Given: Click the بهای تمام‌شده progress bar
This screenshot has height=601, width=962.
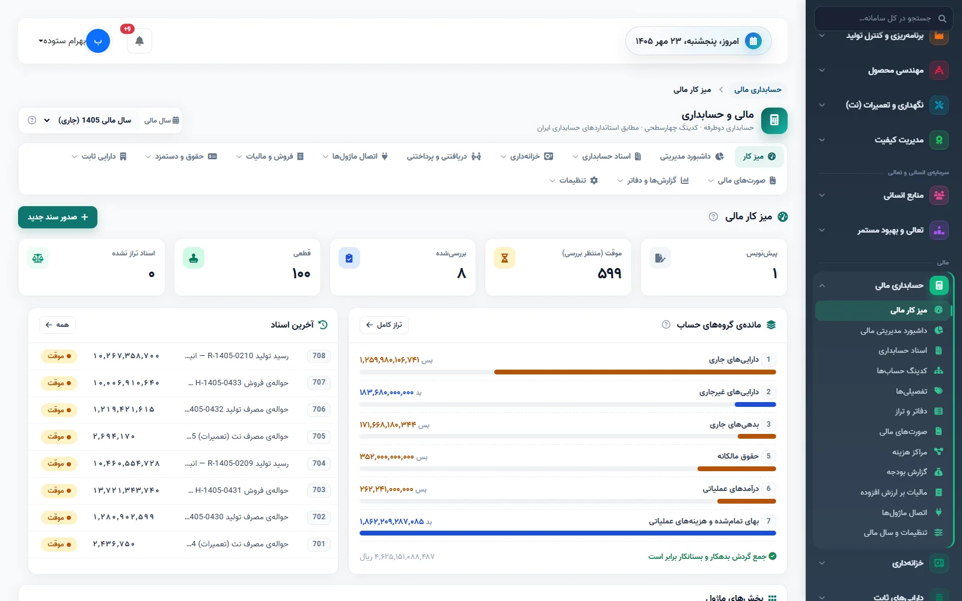Looking at the screenshot, I should (x=568, y=533).
